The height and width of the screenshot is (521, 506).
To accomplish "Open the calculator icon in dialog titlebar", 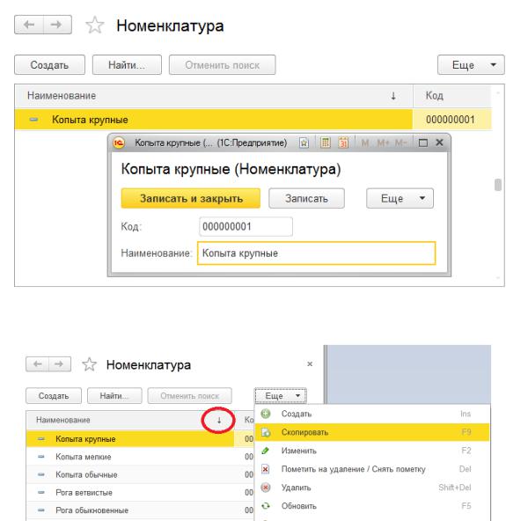I will (x=326, y=143).
